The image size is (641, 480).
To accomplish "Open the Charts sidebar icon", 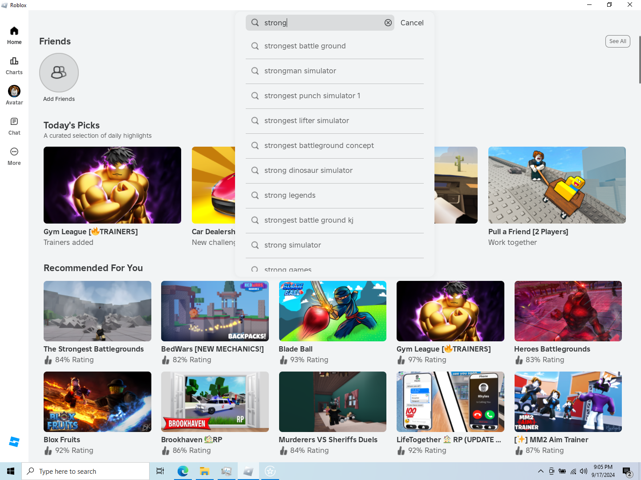I will coord(14,66).
